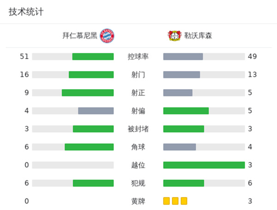Image resolution: width=277 pixels, height=210 pixels.
Task: Select the 射正 row label
Action: coord(138,93)
